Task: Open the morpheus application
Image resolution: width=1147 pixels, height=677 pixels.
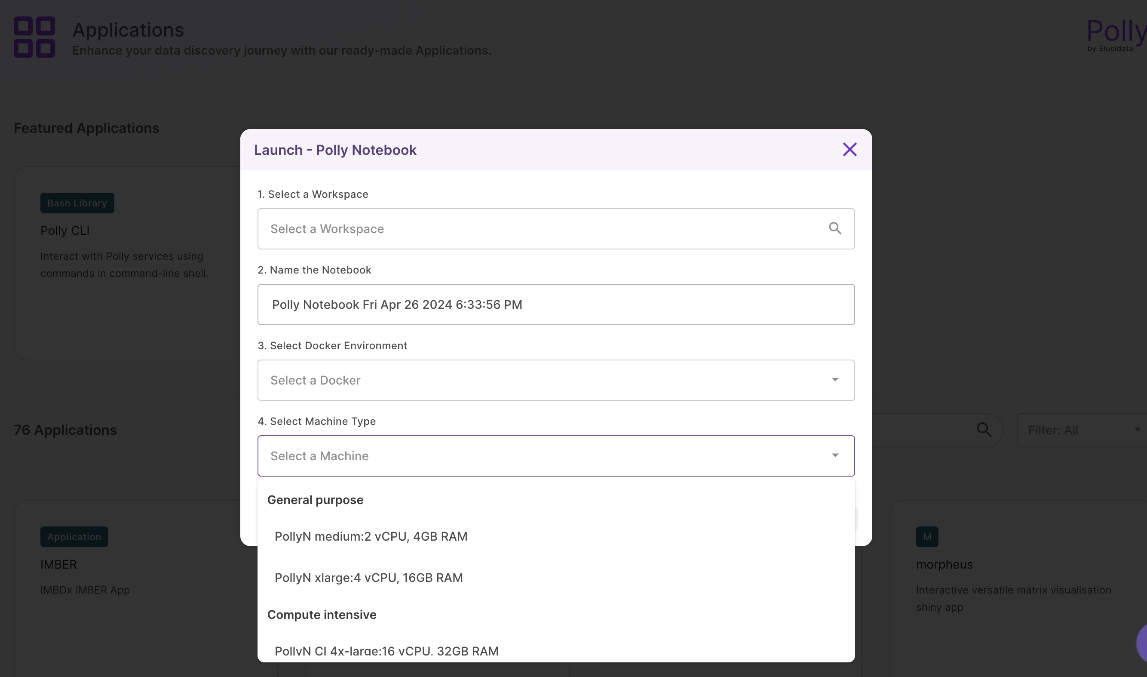Action: click(x=944, y=565)
